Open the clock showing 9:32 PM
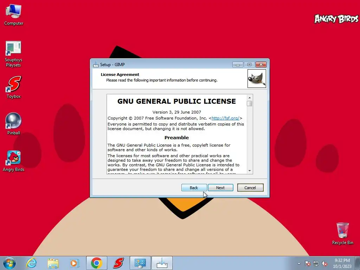360x270 pixels. (342, 263)
